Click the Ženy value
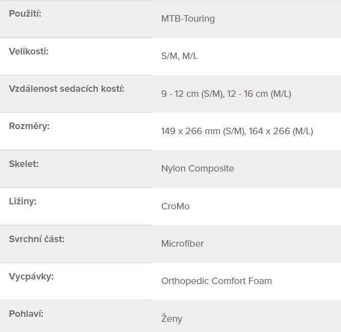 (172, 318)
